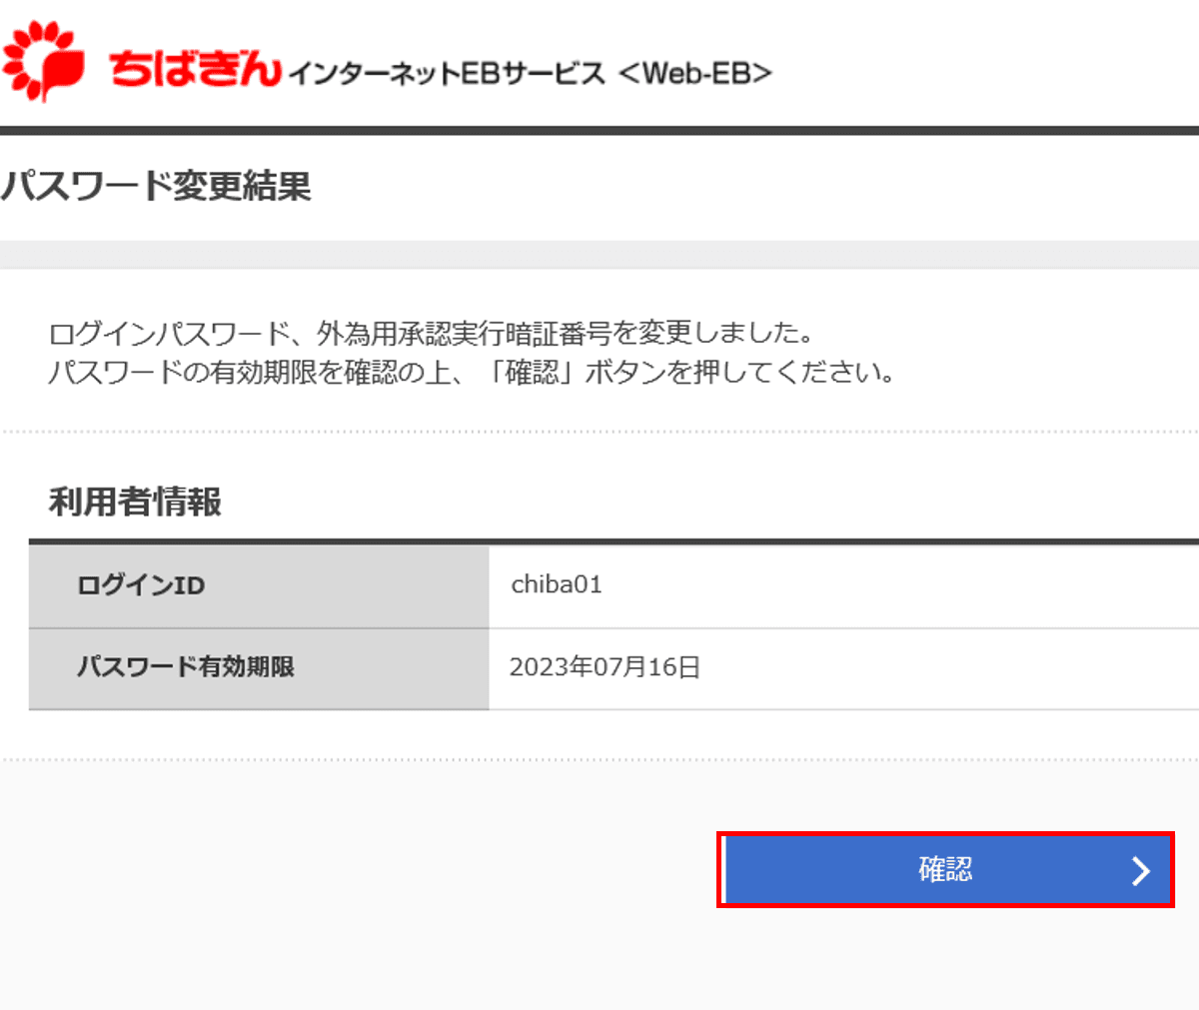Click the 利用者情報 section heading
The height and width of the screenshot is (1010, 1199).
[x=135, y=502]
